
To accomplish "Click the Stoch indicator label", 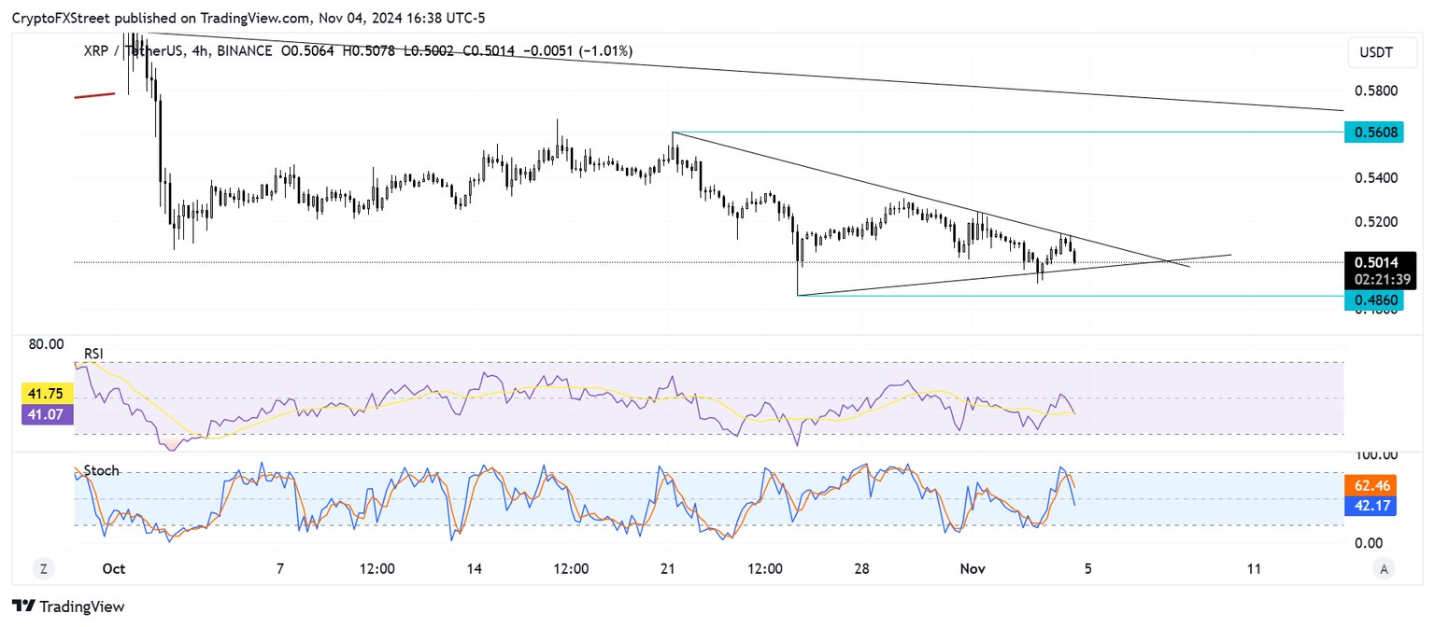I will click(x=103, y=471).
